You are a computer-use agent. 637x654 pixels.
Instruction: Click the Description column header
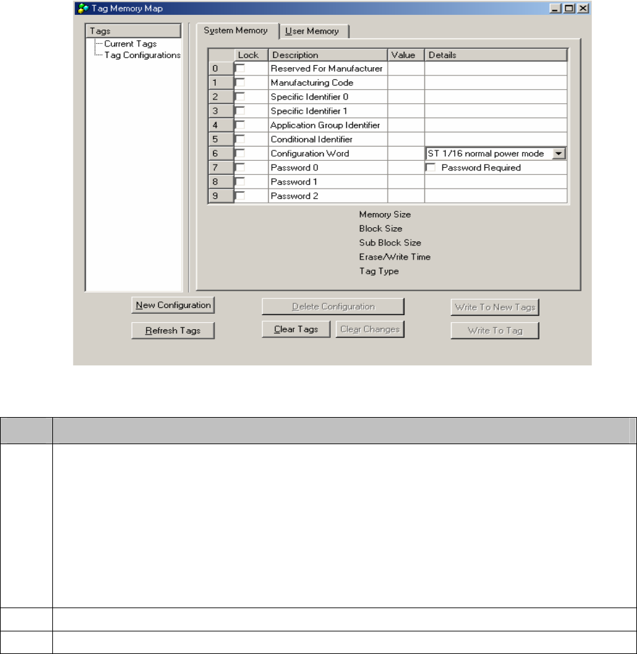pos(328,55)
